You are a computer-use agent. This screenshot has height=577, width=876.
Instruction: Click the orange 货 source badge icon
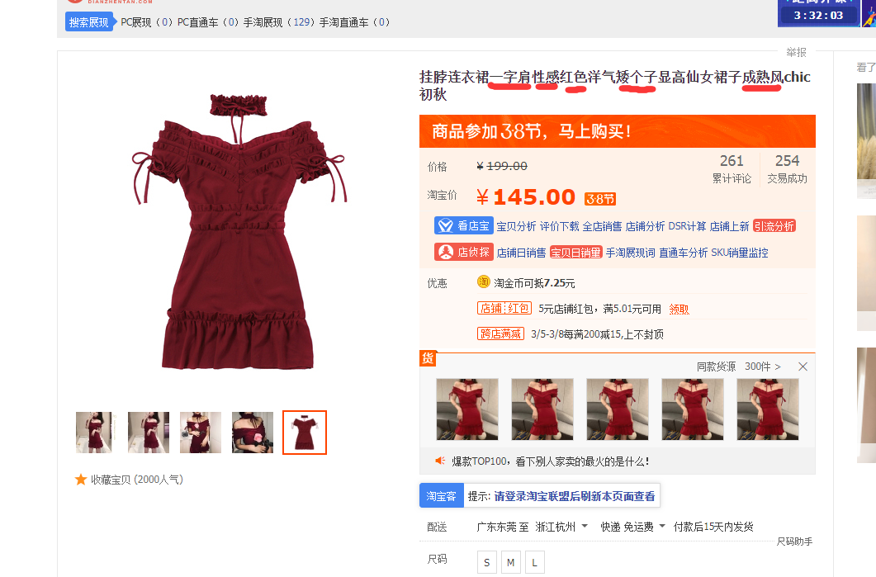428,358
